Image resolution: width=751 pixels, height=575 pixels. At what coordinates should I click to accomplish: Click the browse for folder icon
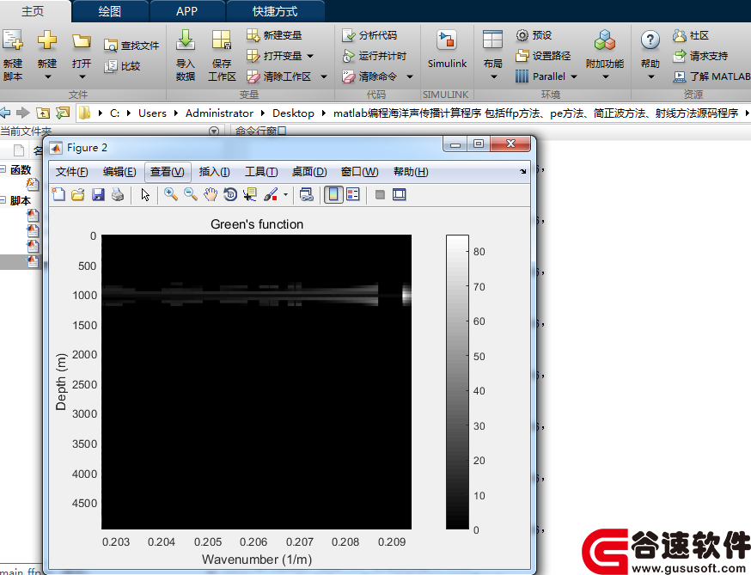(x=63, y=113)
